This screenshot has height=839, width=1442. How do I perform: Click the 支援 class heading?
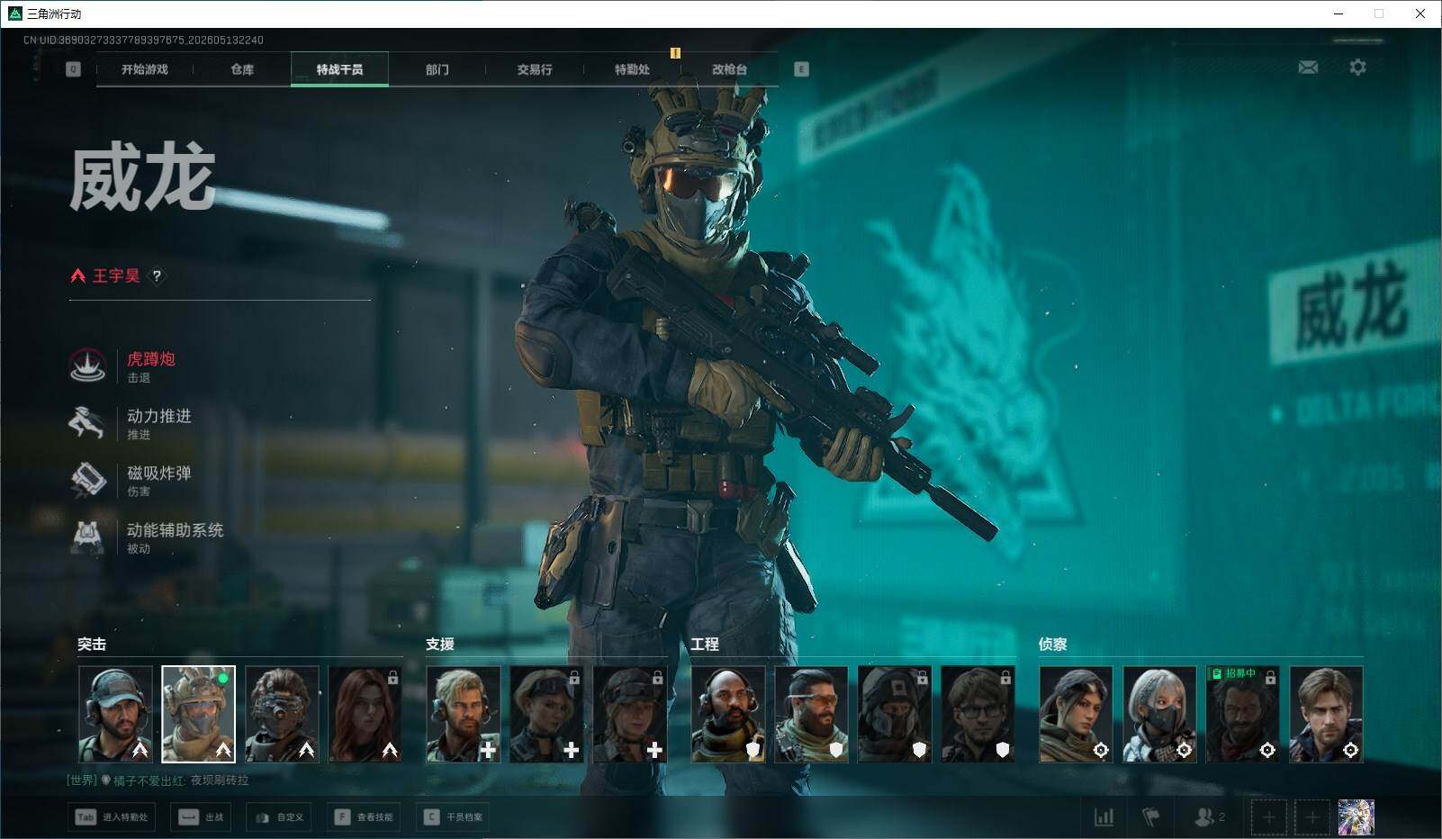pyautogui.click(x=440, y=644)
